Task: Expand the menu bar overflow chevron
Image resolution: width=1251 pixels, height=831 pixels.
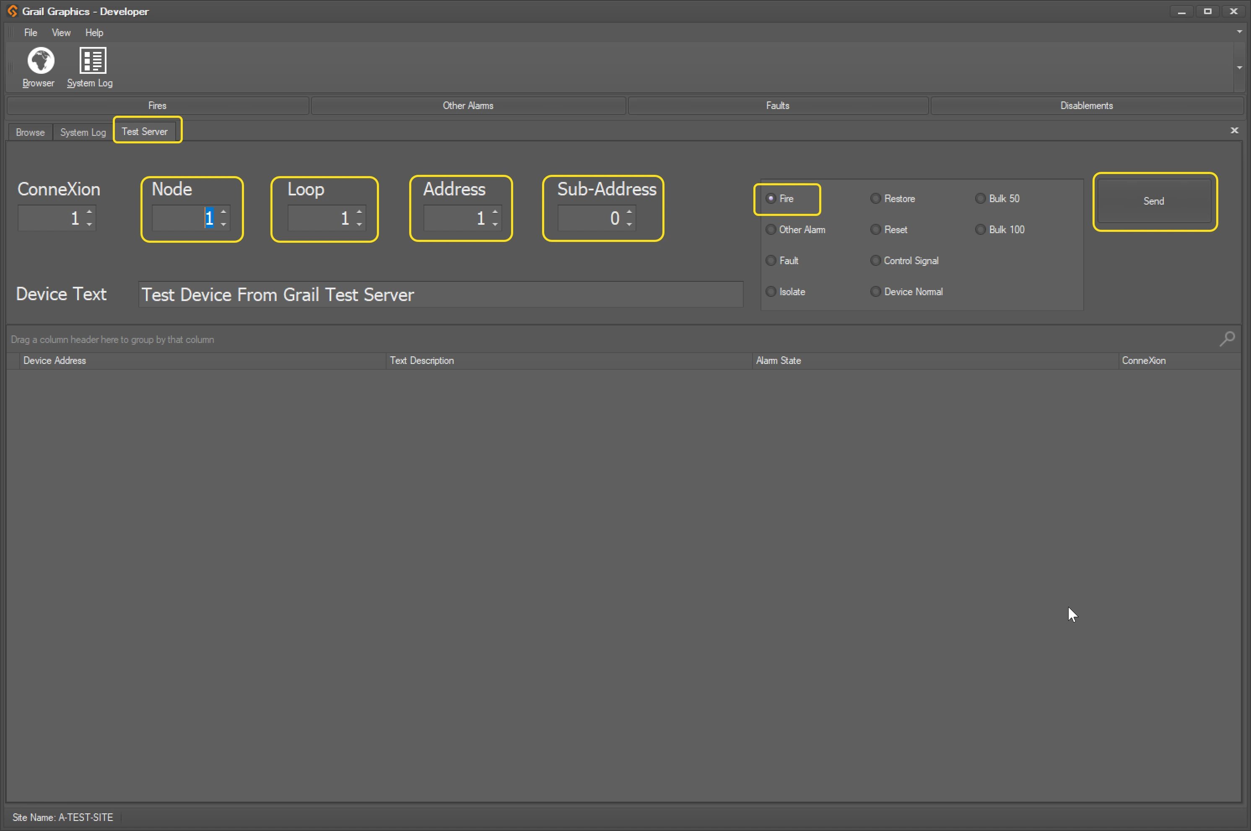Action: pos(1239,32)
